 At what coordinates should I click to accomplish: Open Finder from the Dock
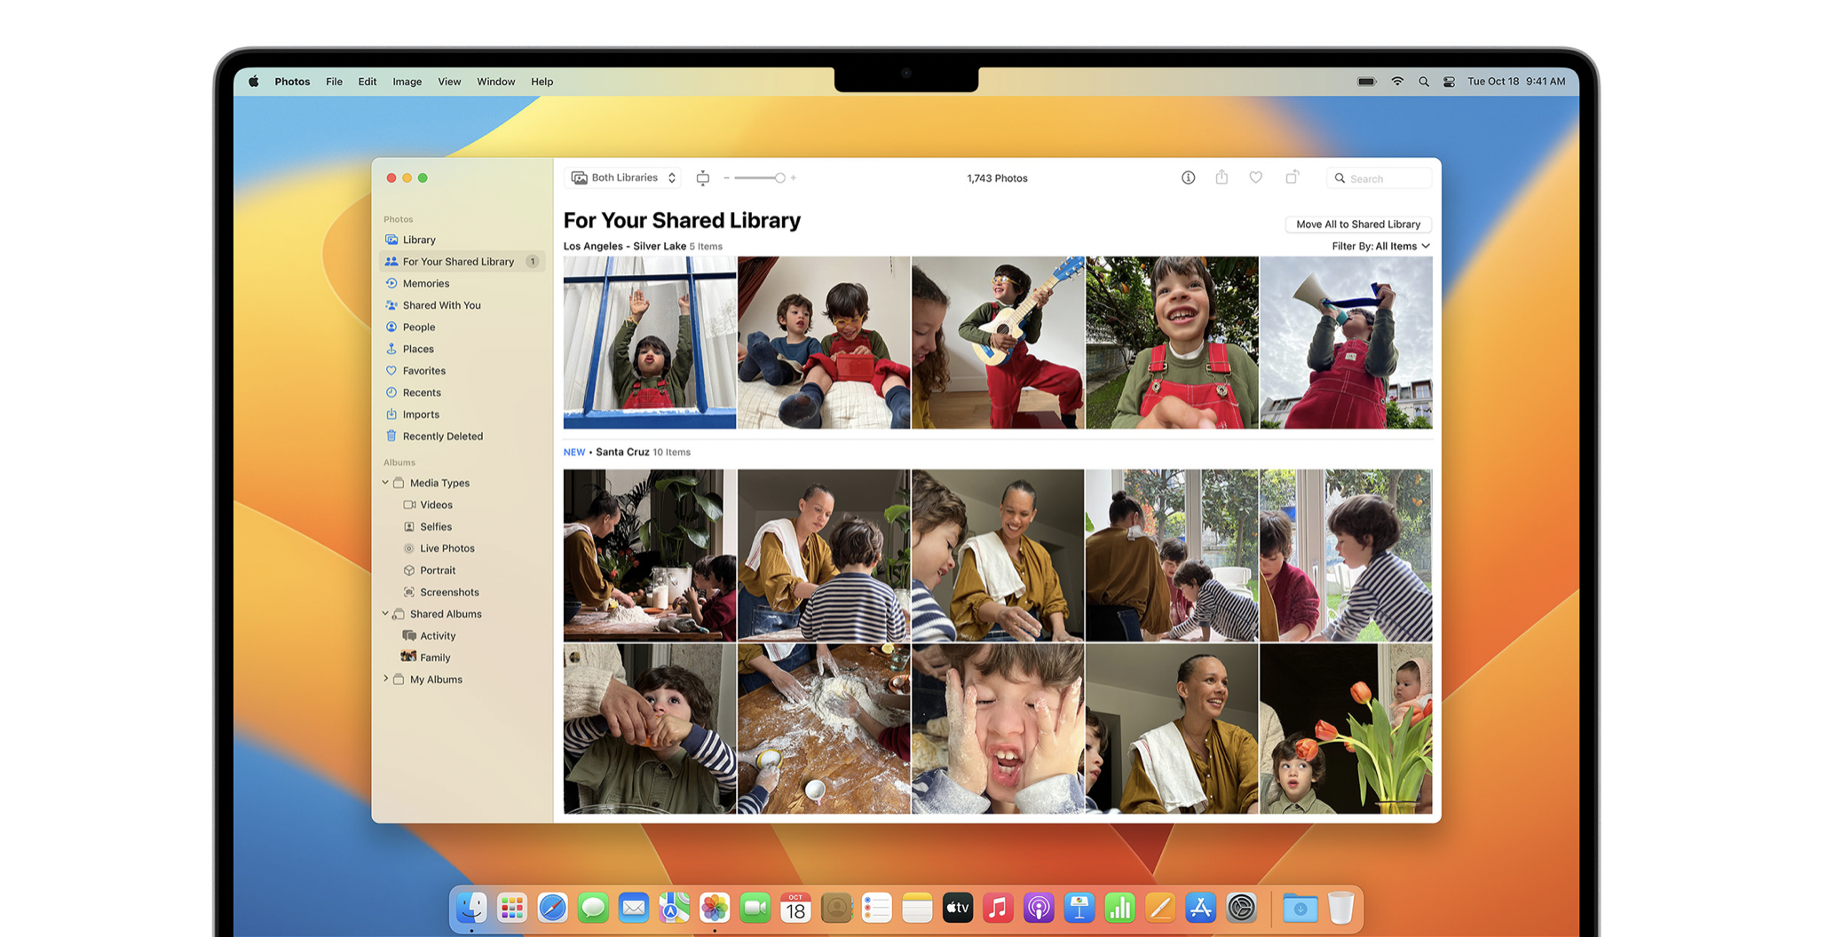471,908
